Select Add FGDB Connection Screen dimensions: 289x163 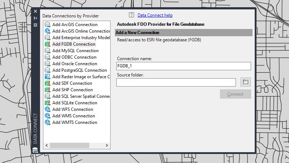pos(74,44)
